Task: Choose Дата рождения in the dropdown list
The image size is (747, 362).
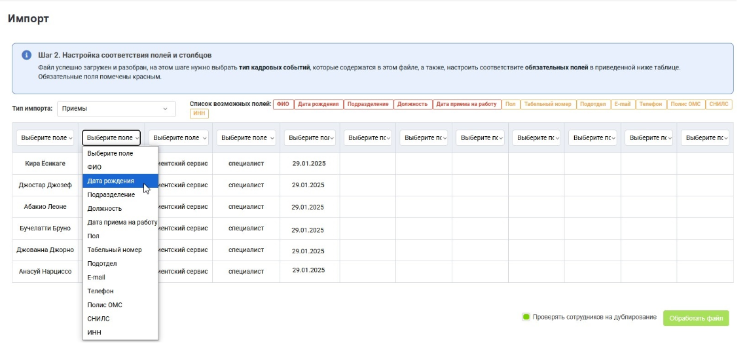Action: point(120,181)
